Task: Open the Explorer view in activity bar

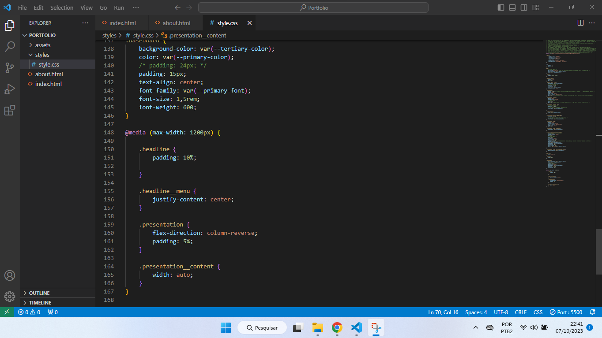Action: (x=10, y=26)
